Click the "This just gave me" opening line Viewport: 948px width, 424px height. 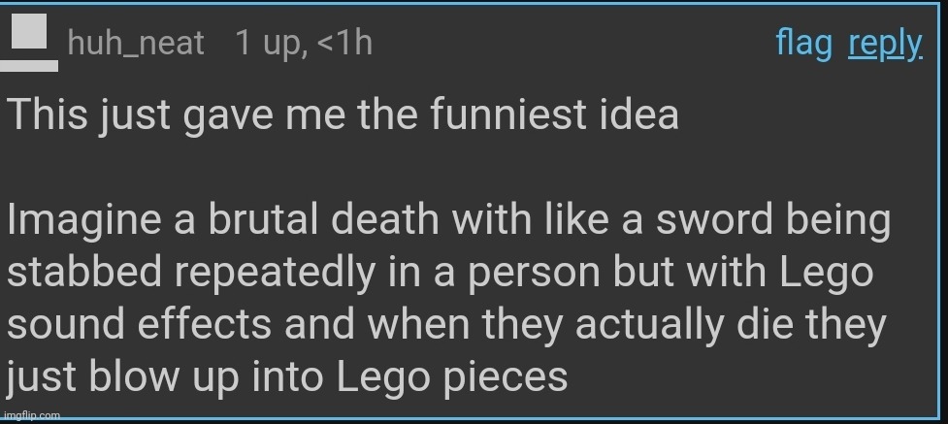click(x=343, y=115)
